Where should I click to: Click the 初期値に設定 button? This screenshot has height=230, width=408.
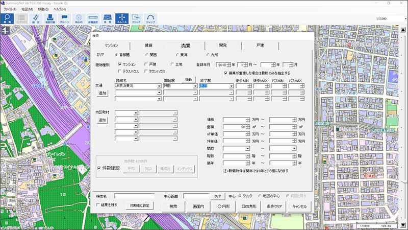point(140,205)
